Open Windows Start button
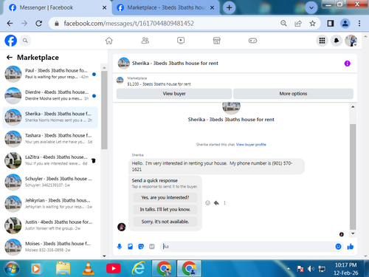 (x=12, y=268)
